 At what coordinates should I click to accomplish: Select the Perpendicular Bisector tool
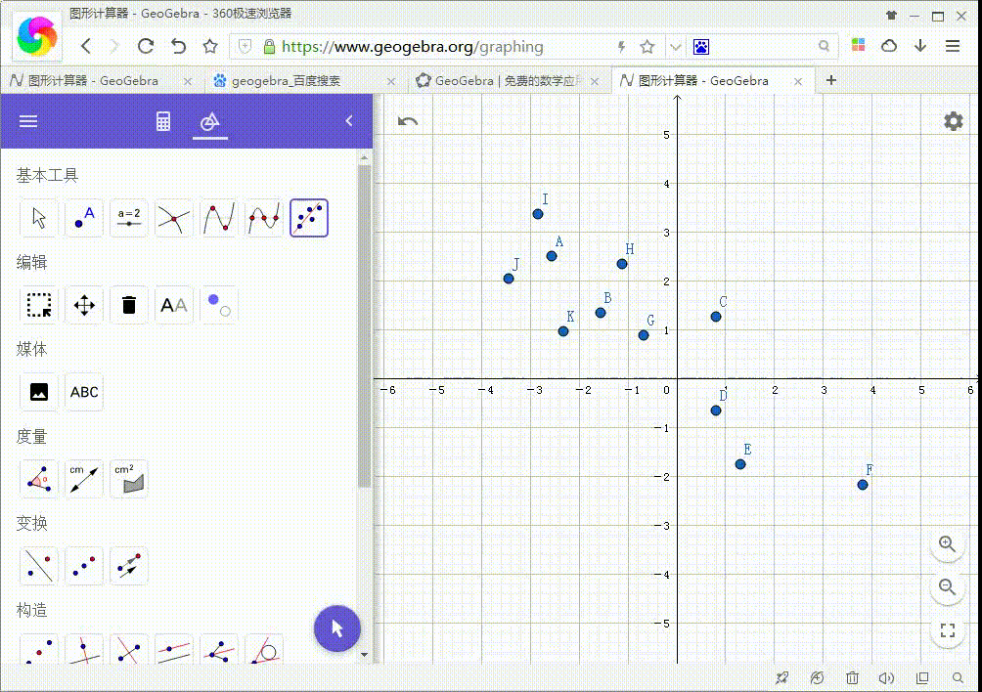pos(129,649)
